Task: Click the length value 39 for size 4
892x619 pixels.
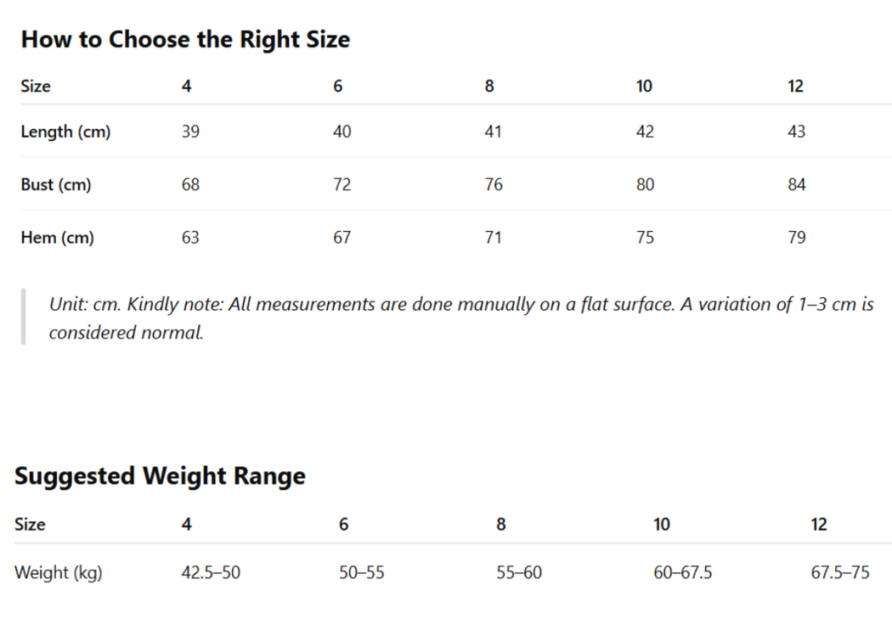Action: click(x=190, y=132)
